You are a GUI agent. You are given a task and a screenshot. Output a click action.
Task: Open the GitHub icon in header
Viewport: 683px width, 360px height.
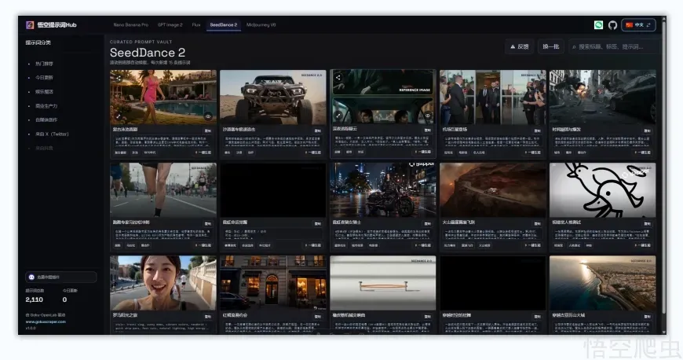[612, 25]
